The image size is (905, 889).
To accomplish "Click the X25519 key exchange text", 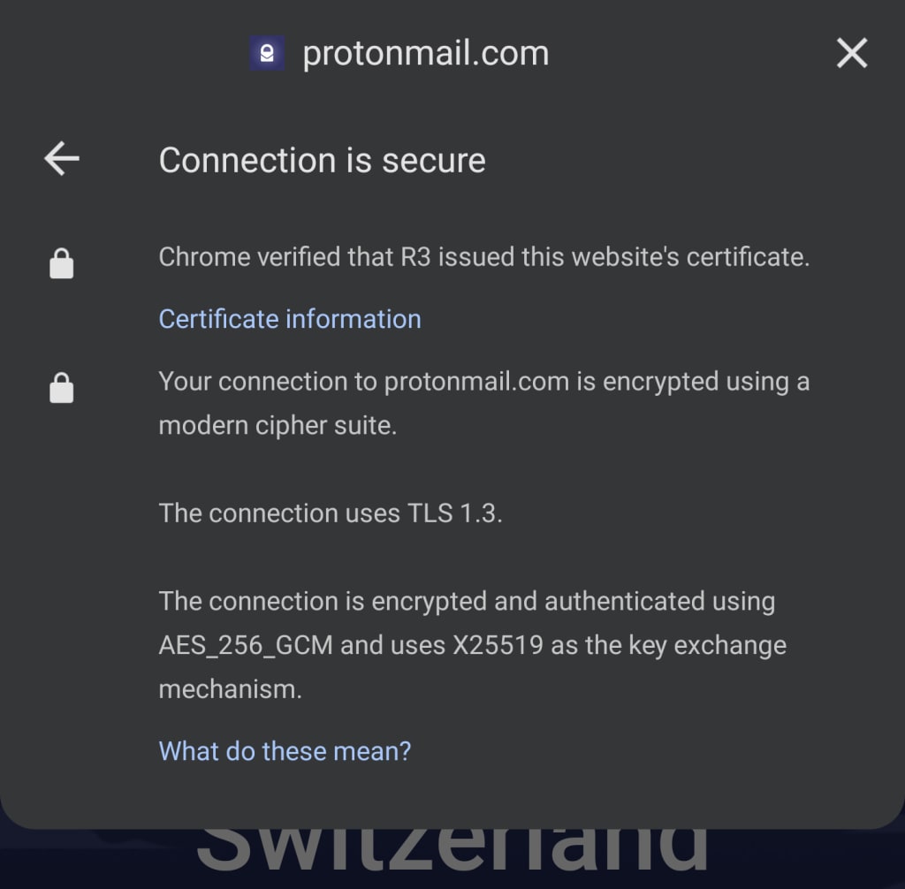I will (497, 645).
